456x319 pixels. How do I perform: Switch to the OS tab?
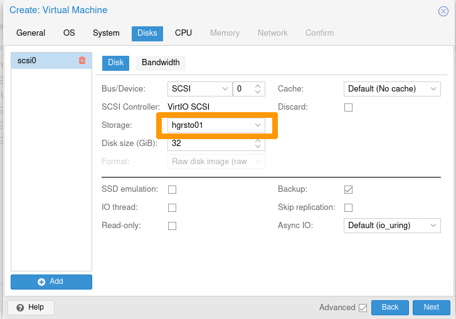(69, 33)
